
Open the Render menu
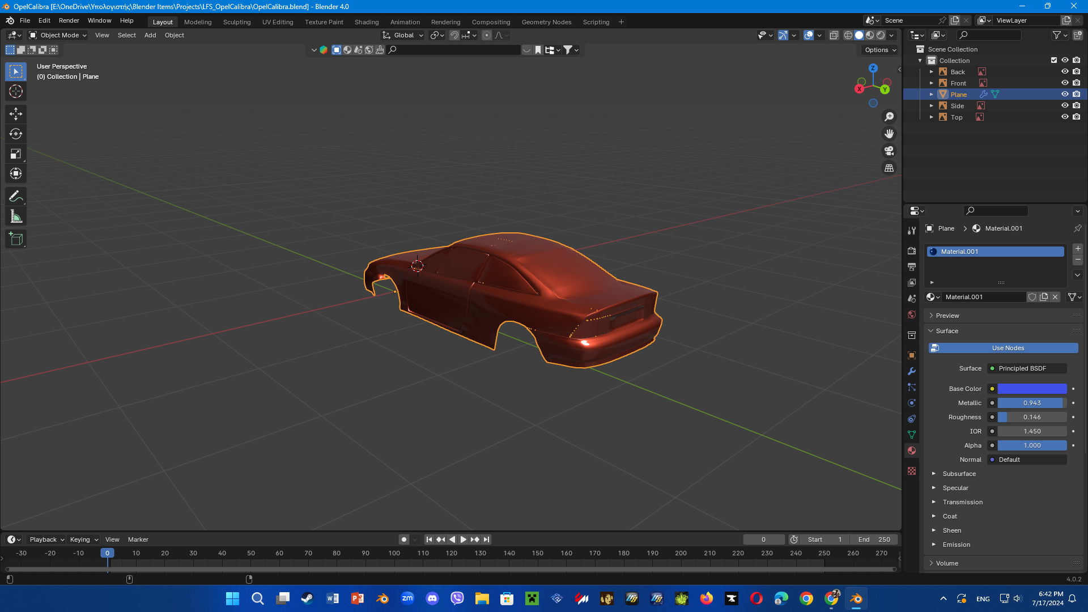point(69,20)
